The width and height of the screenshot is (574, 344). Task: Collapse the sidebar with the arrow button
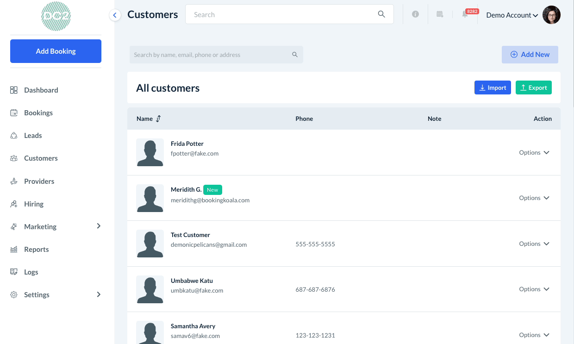pyautogui.click(x=115, y=15)
